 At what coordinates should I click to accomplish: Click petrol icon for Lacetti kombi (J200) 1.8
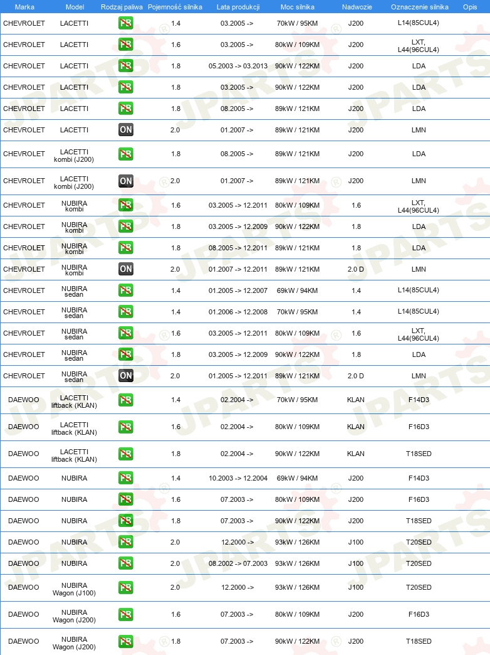tap(125, 154)
